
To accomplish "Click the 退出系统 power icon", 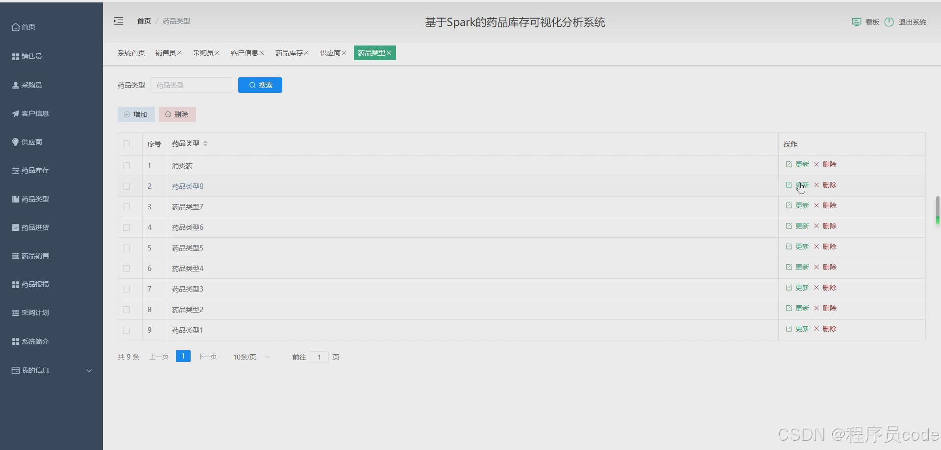I will coord(889,22).
